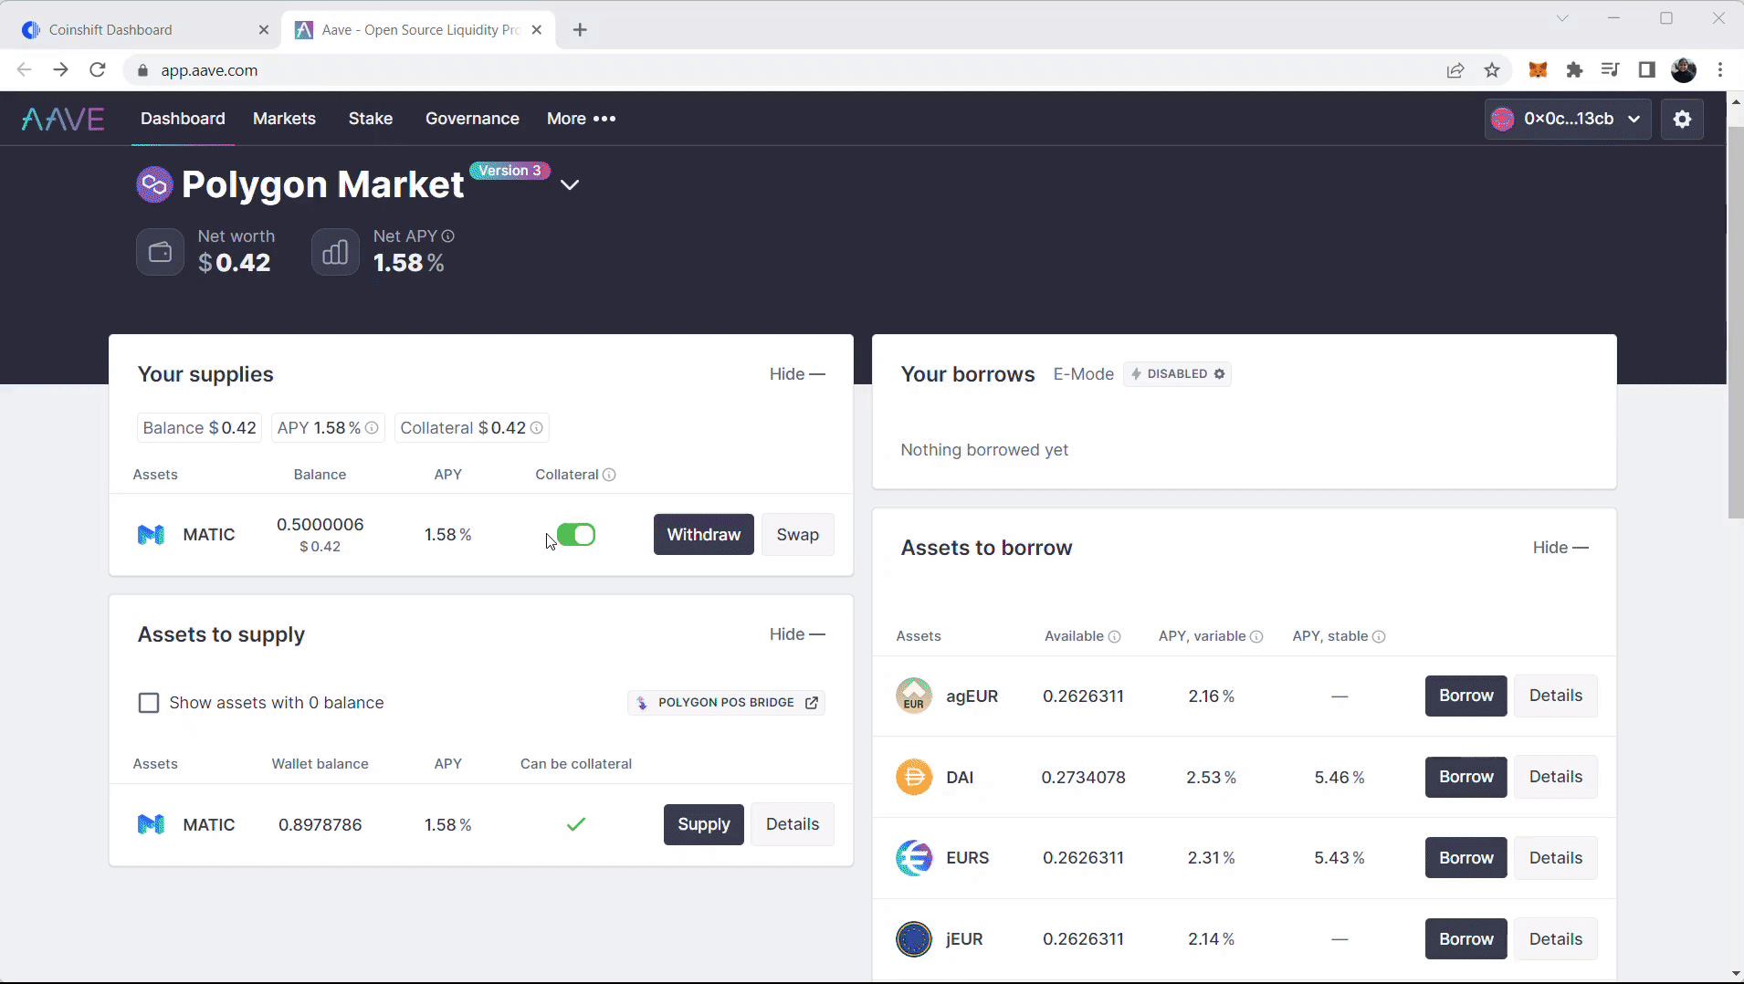Click the agEUR token icon
This screenshot has width=1744, height=984.
point(914,696)
